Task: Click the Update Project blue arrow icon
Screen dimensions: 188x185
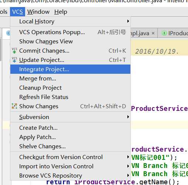Action: coord(14,60)
